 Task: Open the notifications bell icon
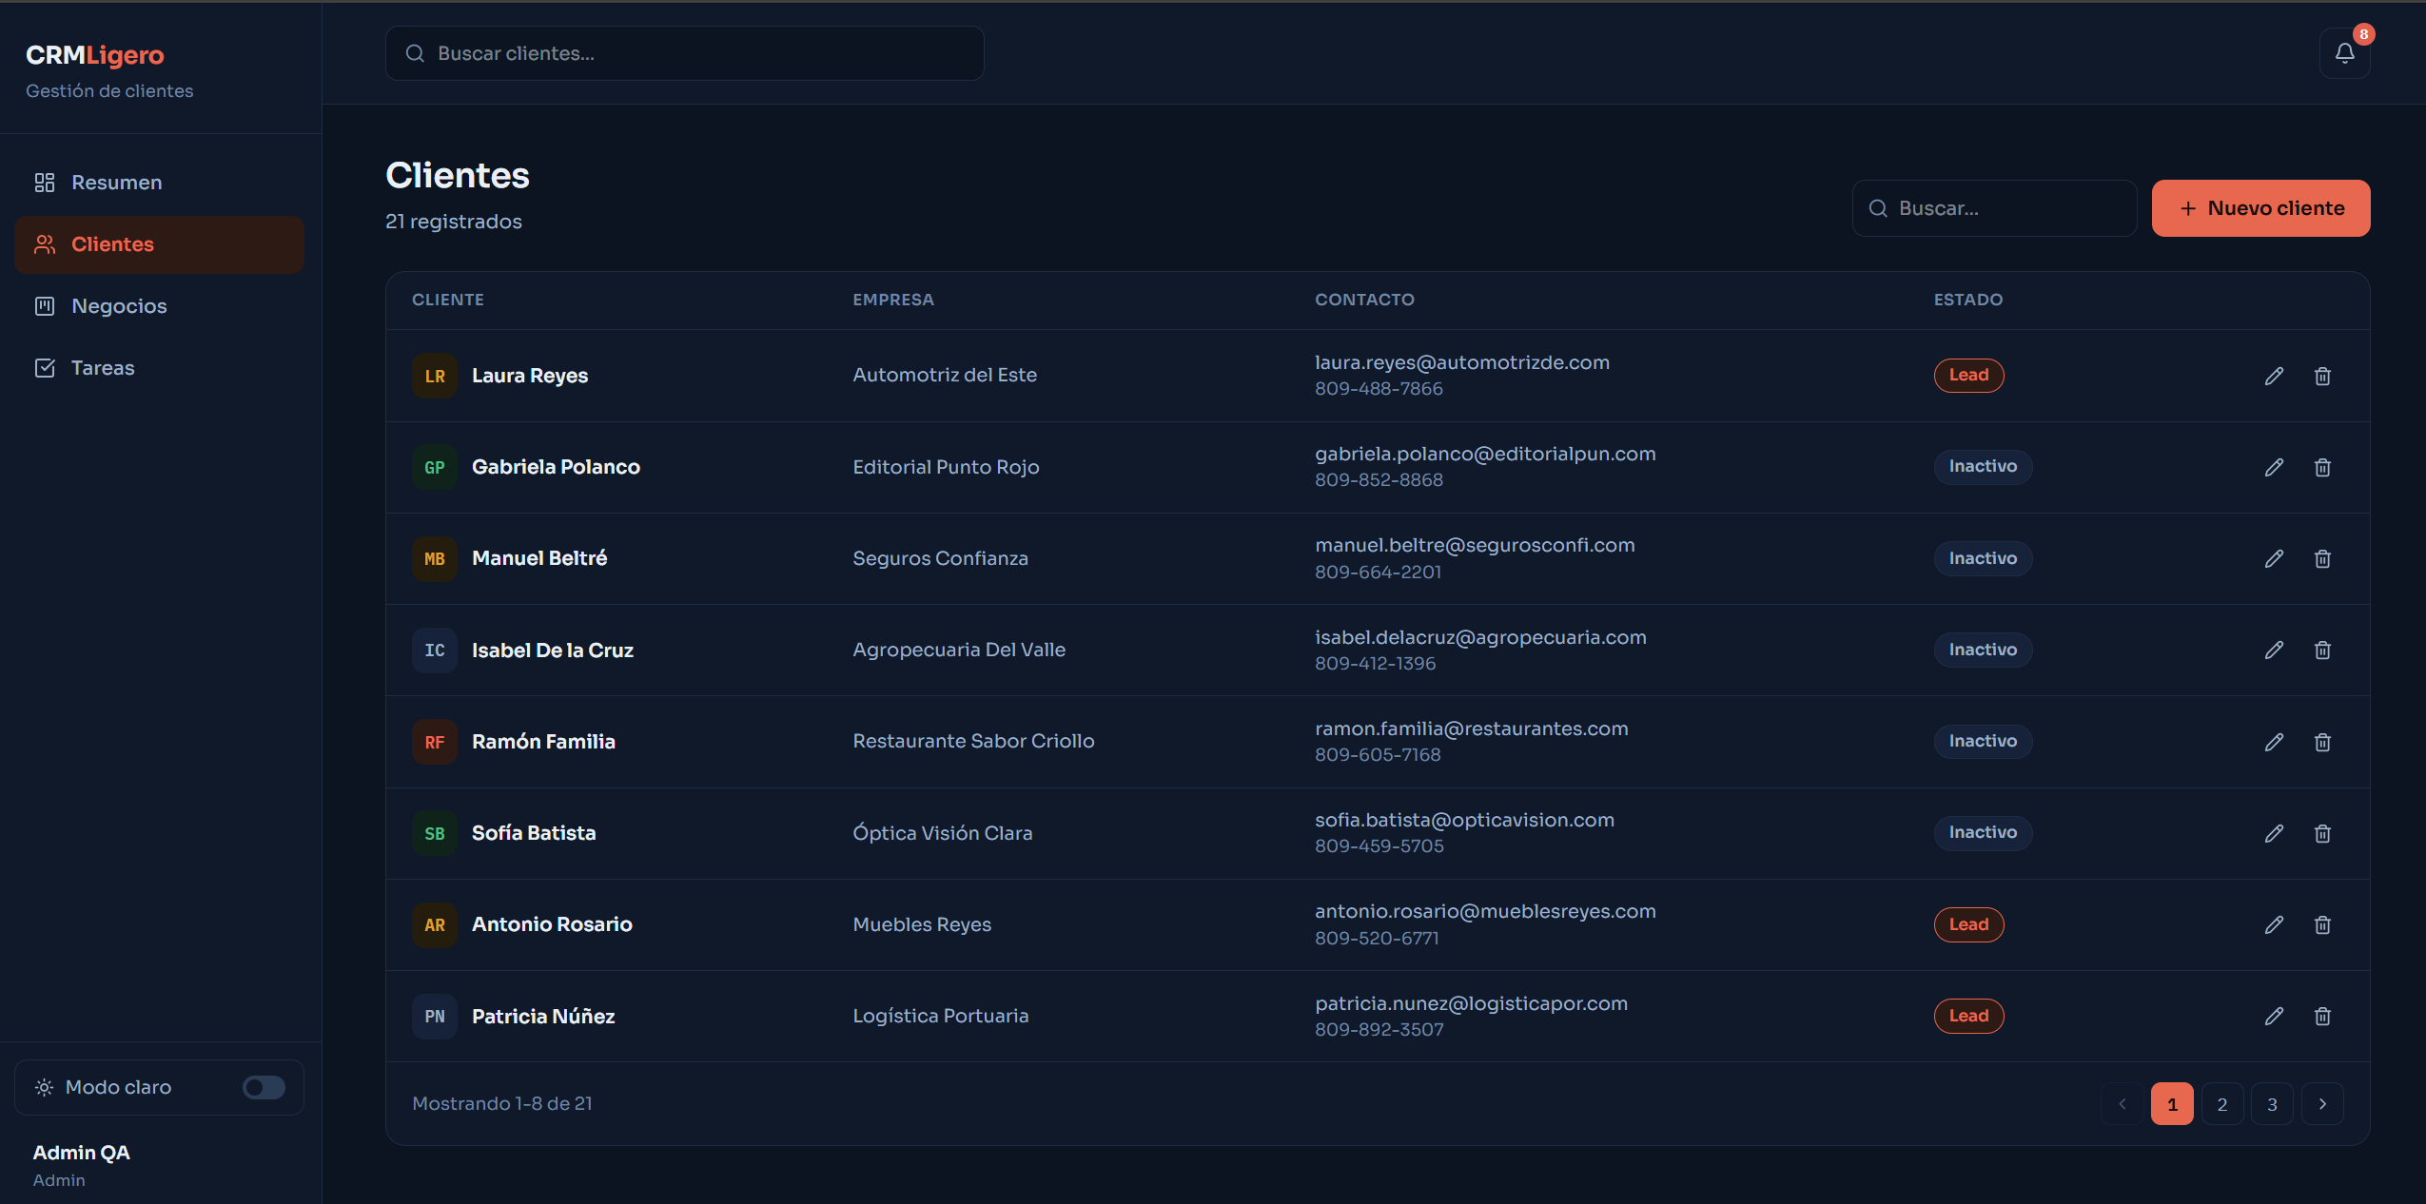[2344, 53]
